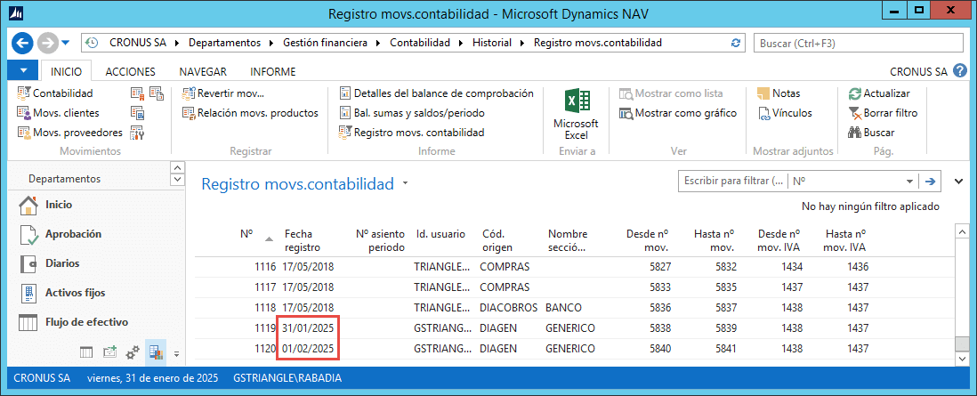Sort by Fecha registro column header
Viewport: 977px width, 396px height.
tap(303, 241)
